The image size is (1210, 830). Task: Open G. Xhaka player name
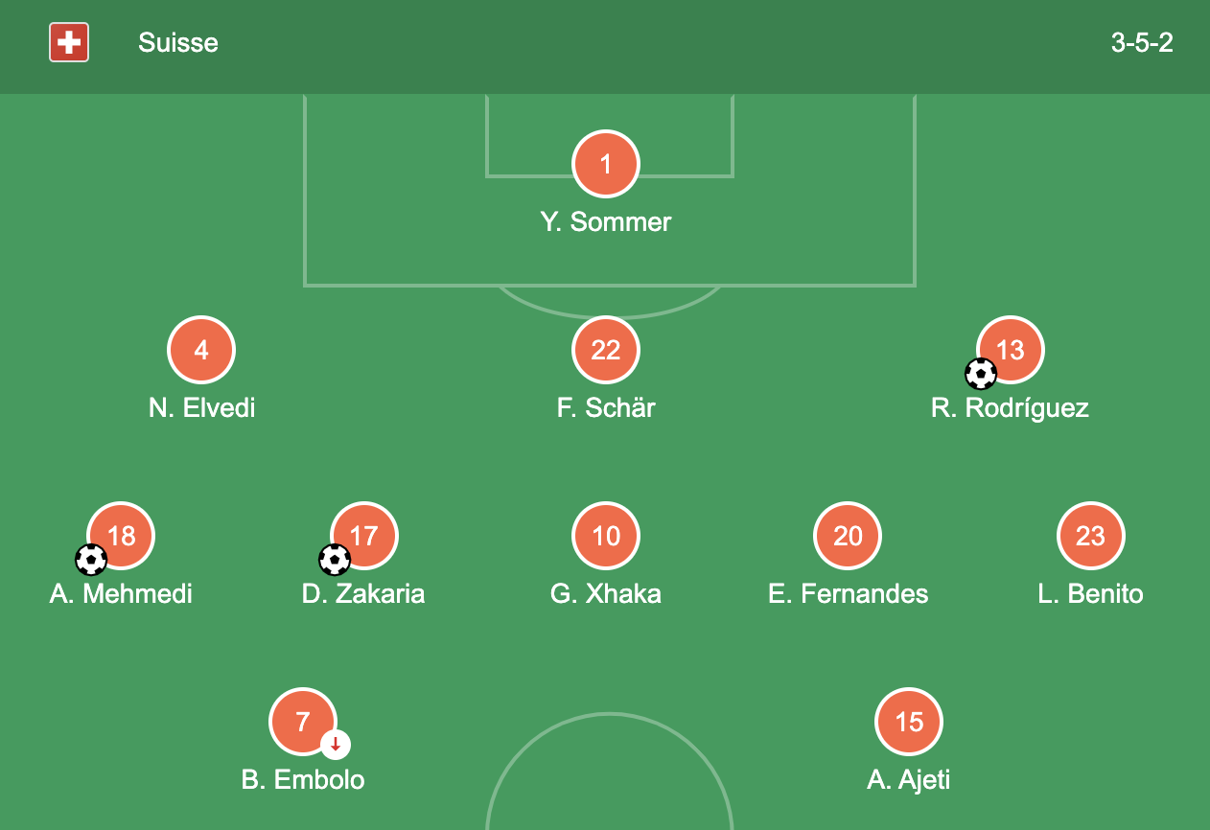[606, 594]
